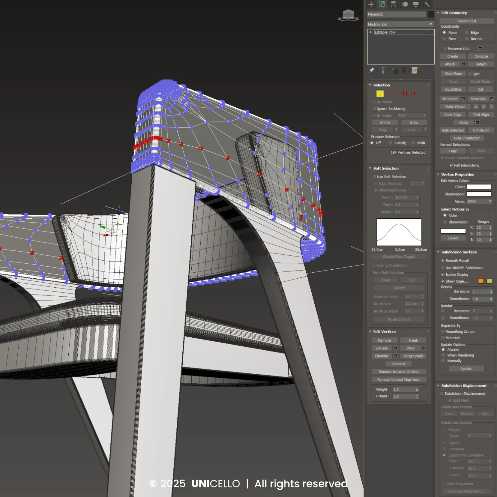This screenshot has width=497, height=497.
Task: Click the Pin Stack icon
Action: point(371,71)
